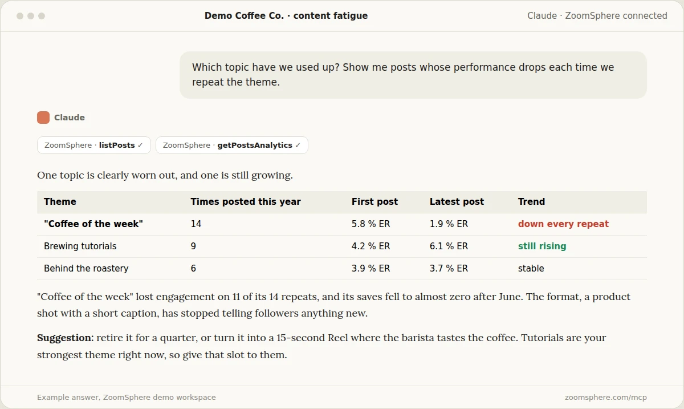Select the "4.2 % ER" value
The width and height of the screenshot is (684, 409).
point(371,246)
